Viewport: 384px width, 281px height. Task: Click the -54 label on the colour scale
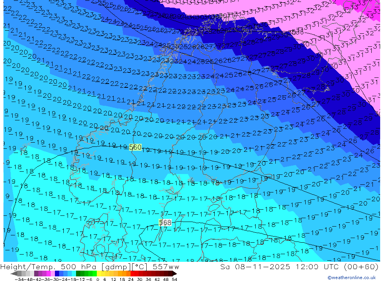[x=20, y=279]
